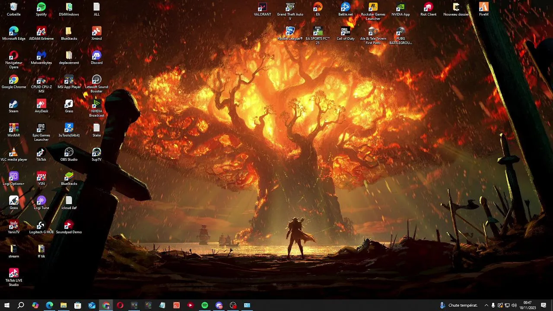Open the Windows Start menu
Screen dimensions: 553x311
click(x=7, y=305)
